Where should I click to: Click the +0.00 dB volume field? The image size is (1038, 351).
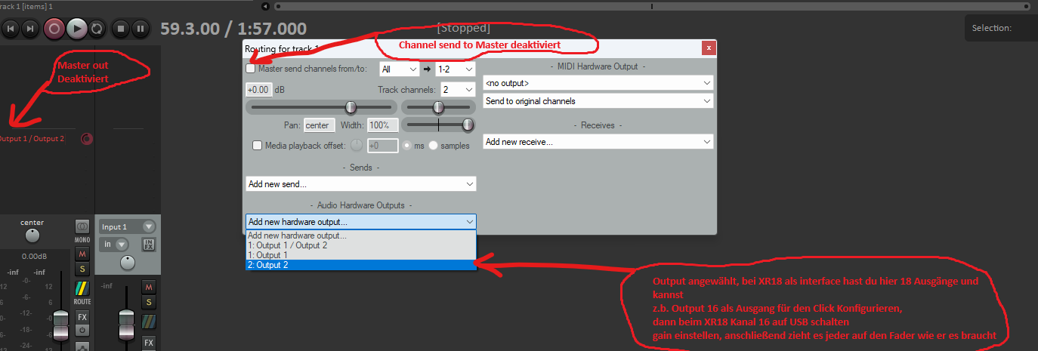pos(258,89)
